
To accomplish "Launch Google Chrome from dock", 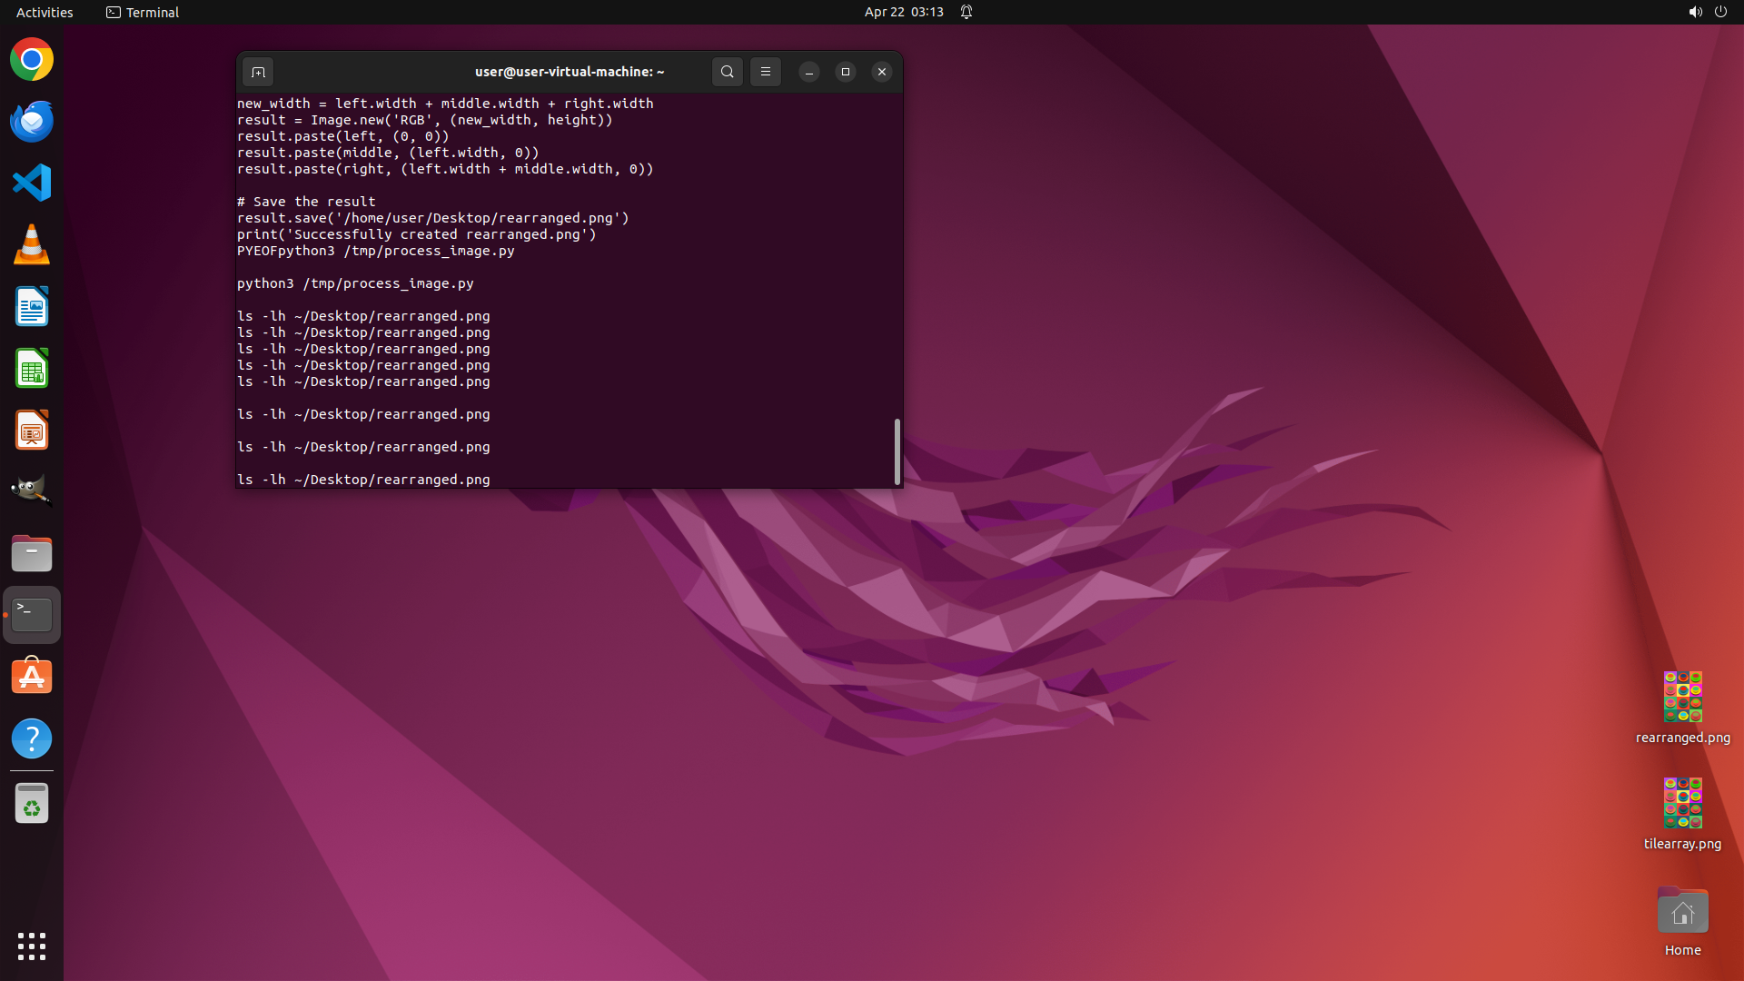I will click(x=32, y=60).
